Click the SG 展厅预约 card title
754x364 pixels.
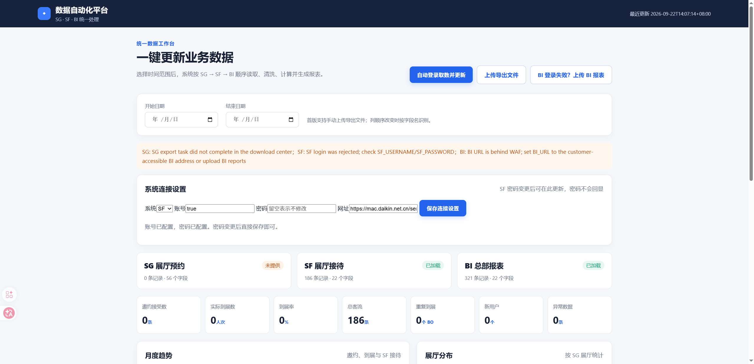pyautogui.click(x=164, y=266)
